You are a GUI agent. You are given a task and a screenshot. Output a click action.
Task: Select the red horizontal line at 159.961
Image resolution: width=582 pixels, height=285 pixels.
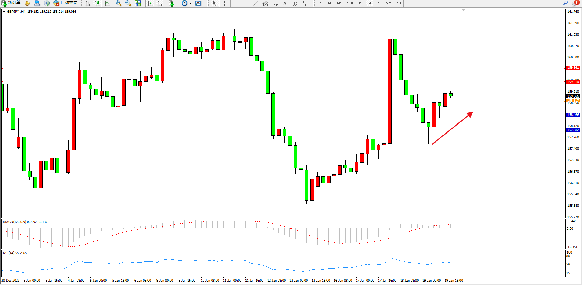click(x=277, y=68)
